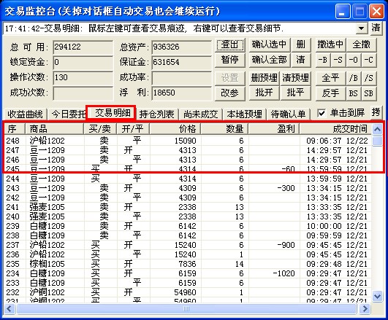This screenshot has width=388, height=320.
Task: Click the /S close-position button
Action: tap(369, 78)
